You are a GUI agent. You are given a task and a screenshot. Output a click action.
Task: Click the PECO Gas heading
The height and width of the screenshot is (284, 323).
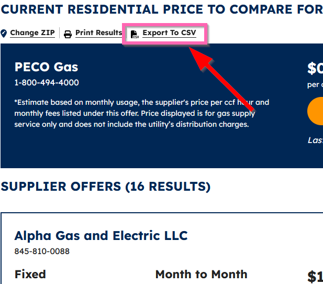click(46, 67)
